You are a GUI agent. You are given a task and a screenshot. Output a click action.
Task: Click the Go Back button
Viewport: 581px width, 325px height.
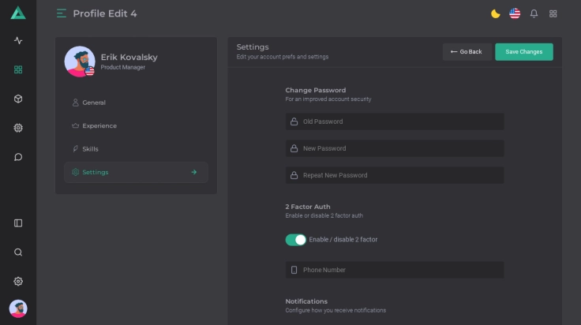click(467, 52)
